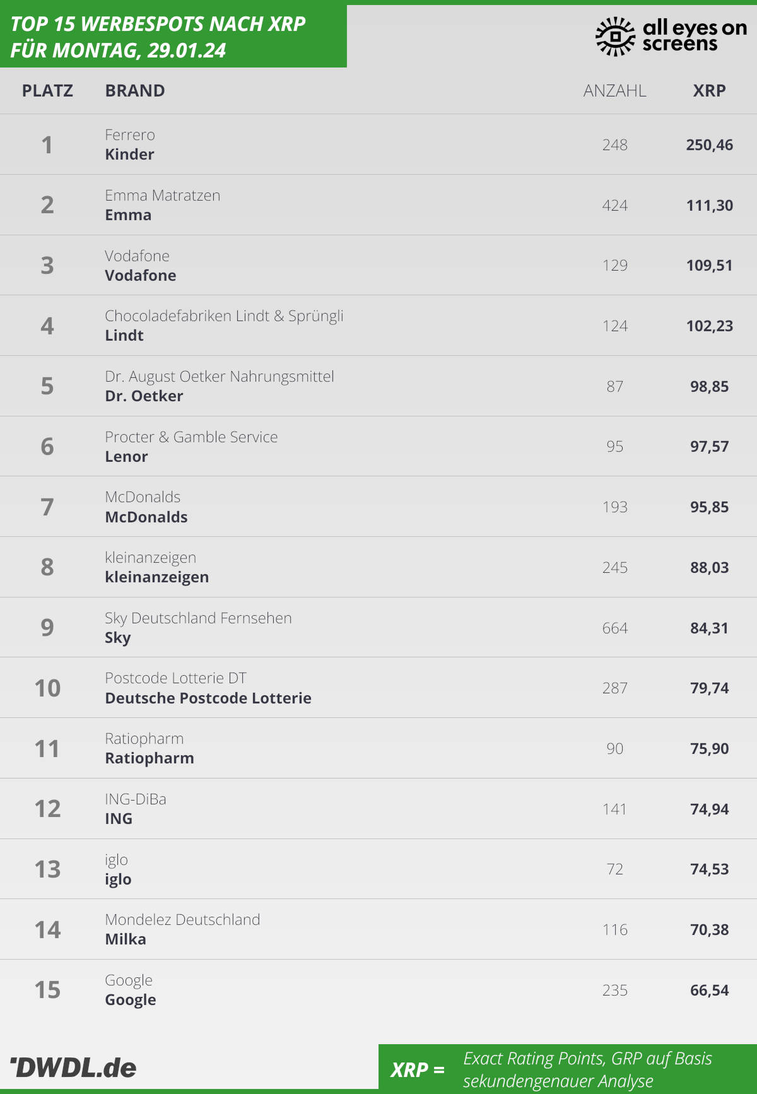Image resolution: width=757 pixels, height=1094 pixels.
Task: Click the Lindt brand name
Action: tap(124, 336)
